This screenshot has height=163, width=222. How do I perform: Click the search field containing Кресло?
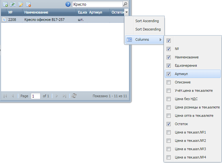[x=97, y=4]
